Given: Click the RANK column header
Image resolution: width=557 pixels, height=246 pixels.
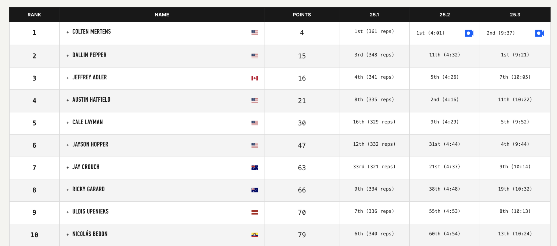Looking at the screenshot, I should [34, 15].
